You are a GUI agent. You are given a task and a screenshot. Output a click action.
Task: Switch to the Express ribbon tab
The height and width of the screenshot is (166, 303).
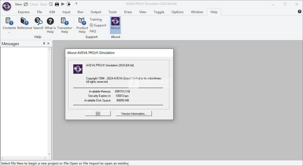(x=24, y=12)
